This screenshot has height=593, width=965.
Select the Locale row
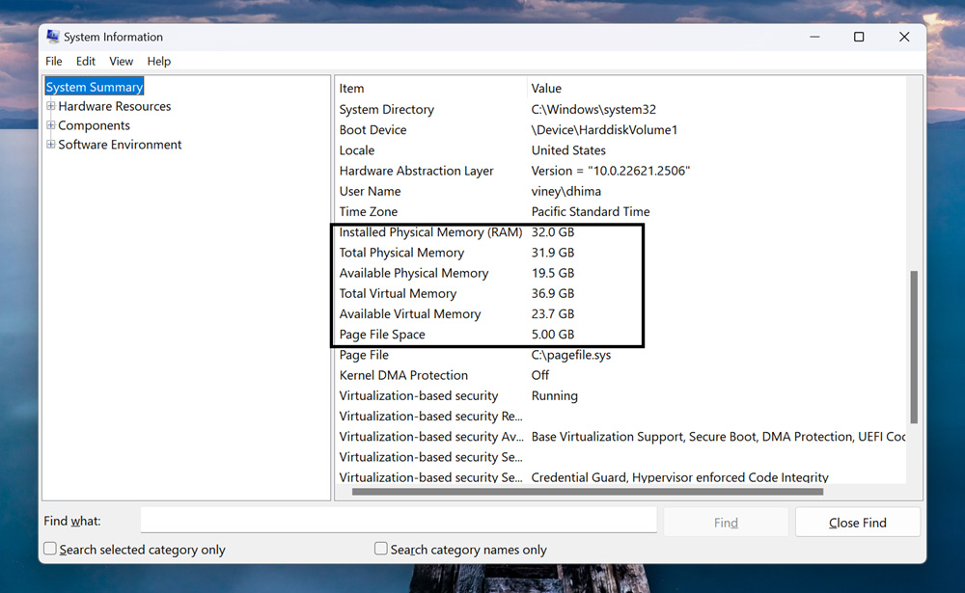tap(620, 150)
